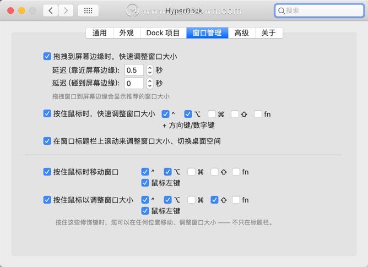
Task: Open the Dock 项目 tab
Action: 163,33
